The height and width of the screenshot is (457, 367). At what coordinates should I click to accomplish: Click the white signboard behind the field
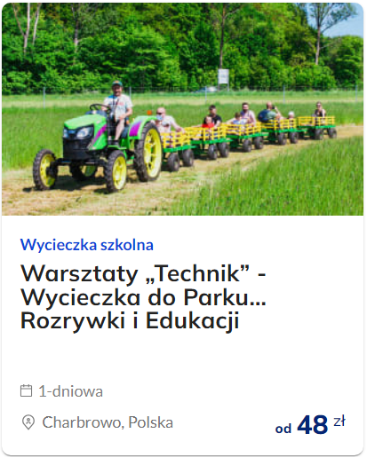tap(223, 77)
